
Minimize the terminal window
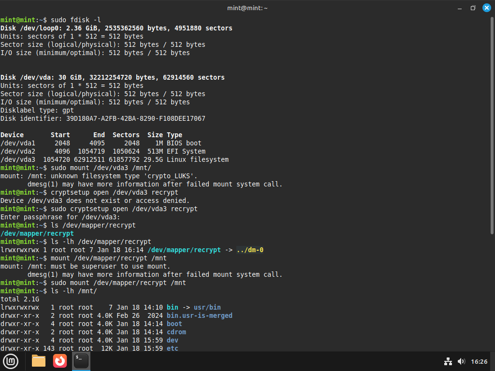coord(459,8)
